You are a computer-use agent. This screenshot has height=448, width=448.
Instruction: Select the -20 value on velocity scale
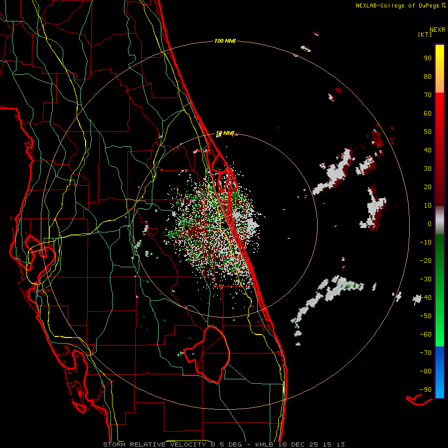pyautogui.click(x=426, y=260)
